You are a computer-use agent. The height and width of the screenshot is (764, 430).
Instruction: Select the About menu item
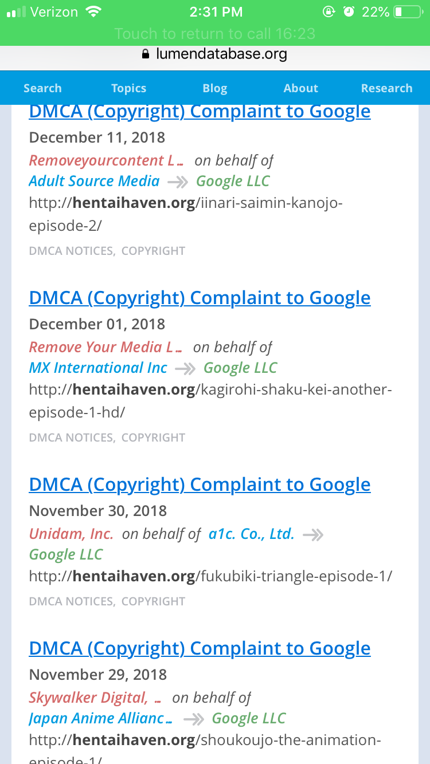[300, 88]
